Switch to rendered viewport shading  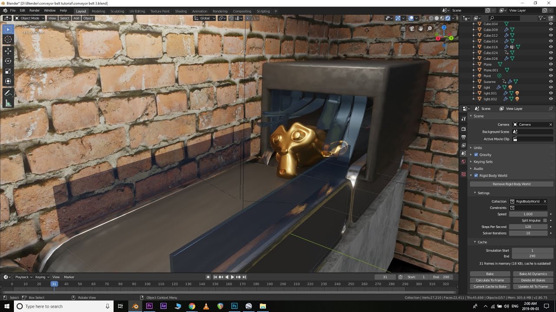447,18
